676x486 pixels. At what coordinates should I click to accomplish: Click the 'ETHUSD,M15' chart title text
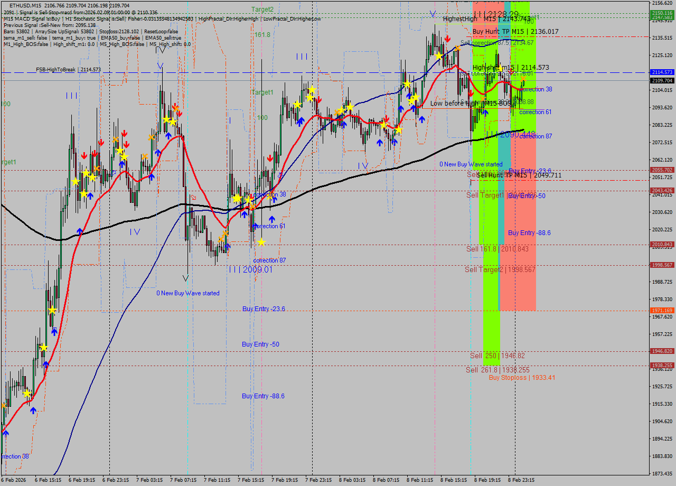tap(26, 5)
